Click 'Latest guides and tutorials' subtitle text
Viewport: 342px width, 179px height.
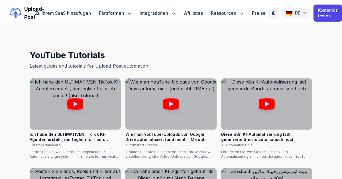(x=89, y=66)
